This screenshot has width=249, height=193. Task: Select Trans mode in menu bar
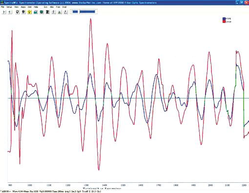click(58, 7)
